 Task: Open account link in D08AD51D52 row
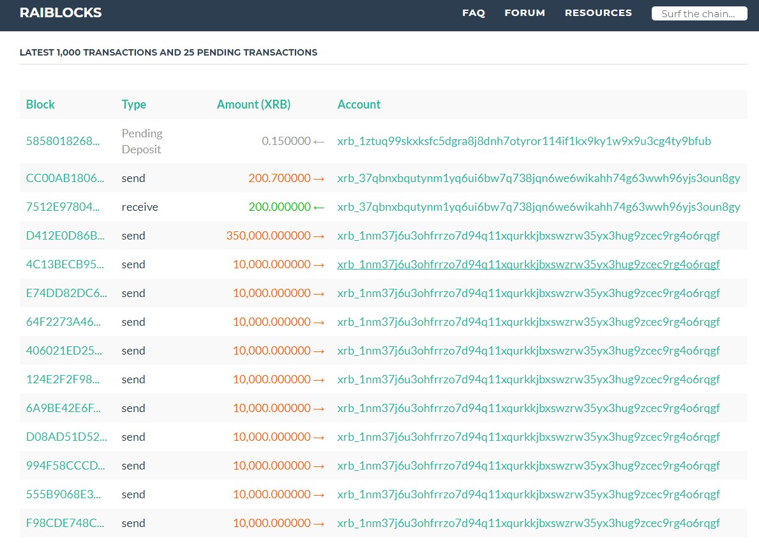coord(529,436)
